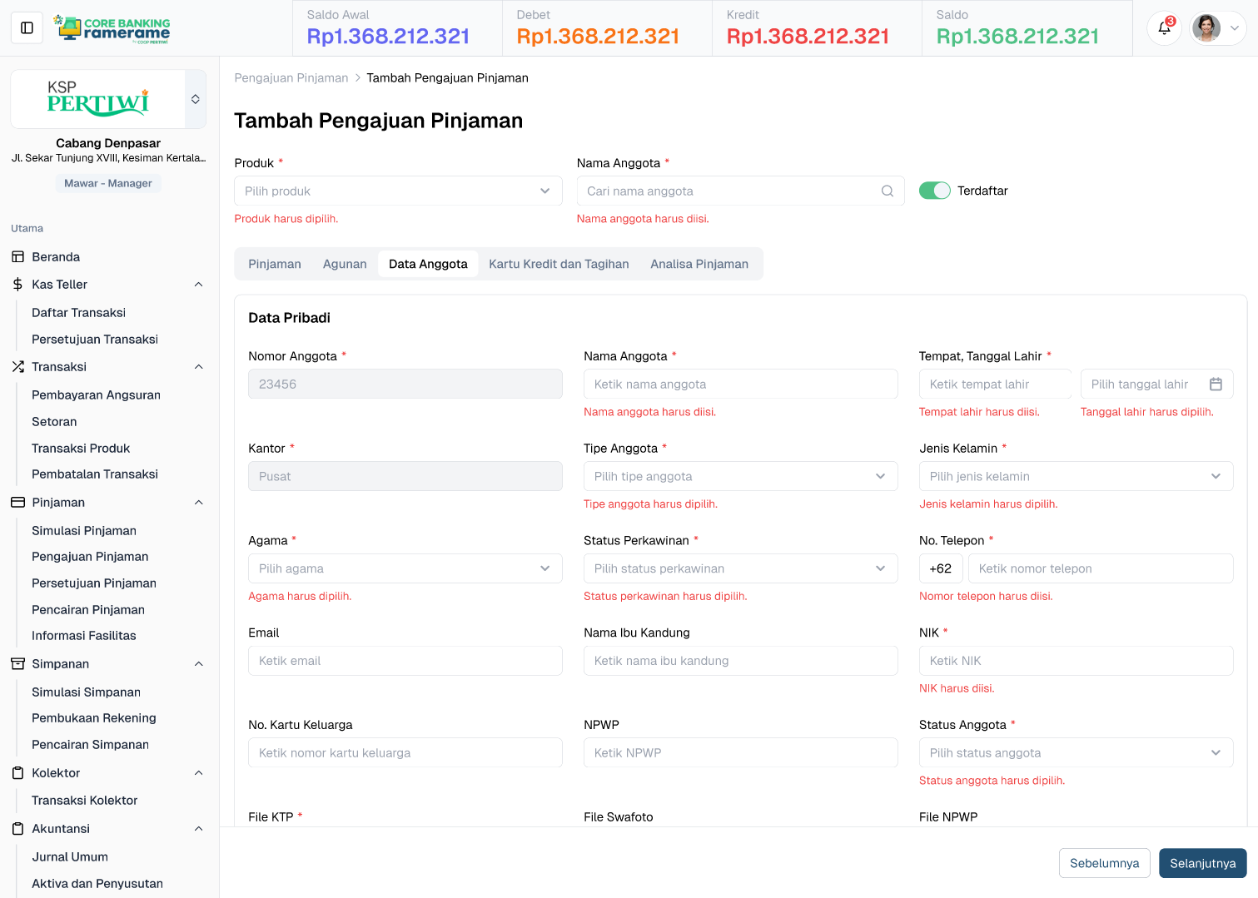Open the notifications bell
1258x898 pixels.
coord(1164,28)
